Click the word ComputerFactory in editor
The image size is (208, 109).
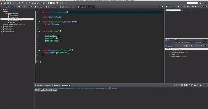click(58, 12)
